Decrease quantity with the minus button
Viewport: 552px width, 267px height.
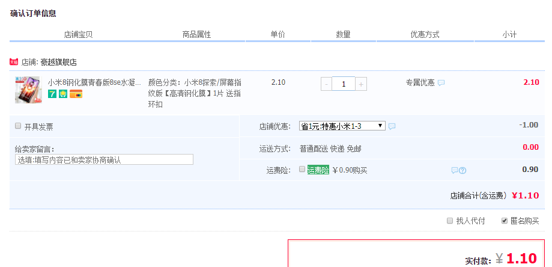coord(326,84)
